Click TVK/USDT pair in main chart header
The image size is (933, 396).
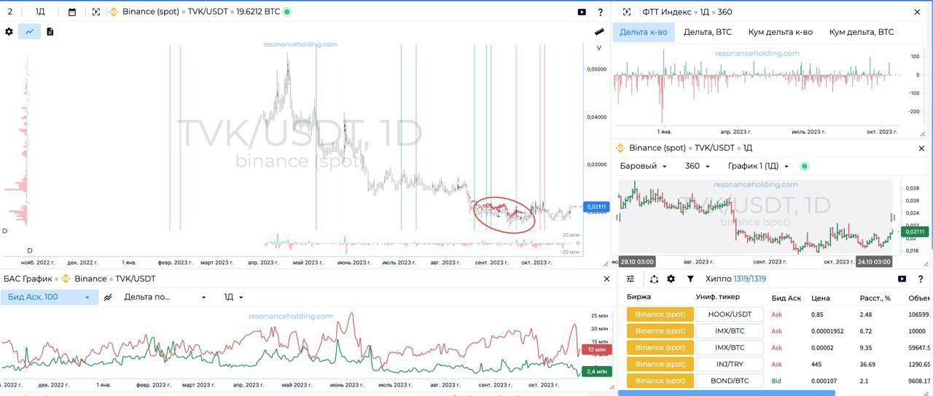click(x=208, y=12)
